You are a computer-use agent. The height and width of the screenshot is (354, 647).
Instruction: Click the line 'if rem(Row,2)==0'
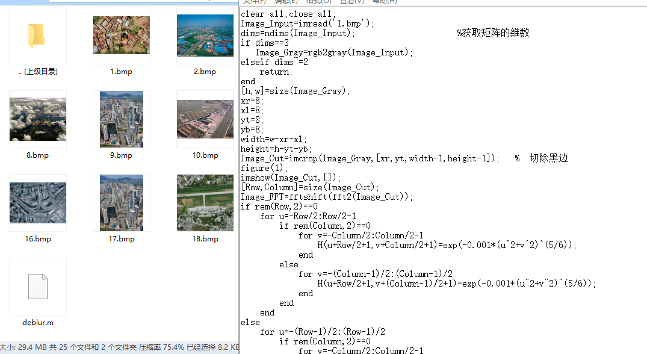pos(279,206)
